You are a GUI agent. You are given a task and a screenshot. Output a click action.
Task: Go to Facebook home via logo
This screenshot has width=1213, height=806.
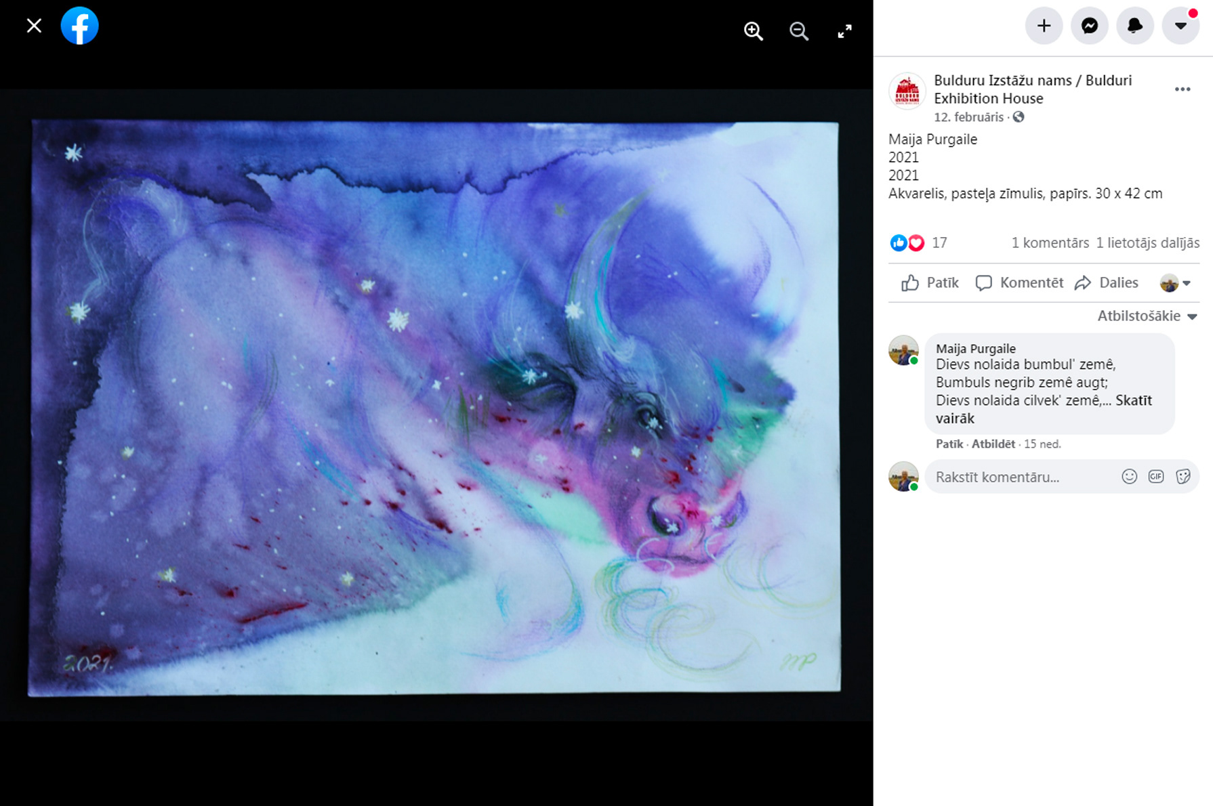[80, 26]
